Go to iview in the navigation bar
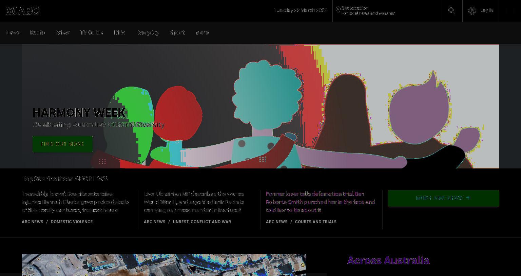This screenshot has height=276, width=521. [63, 32]
